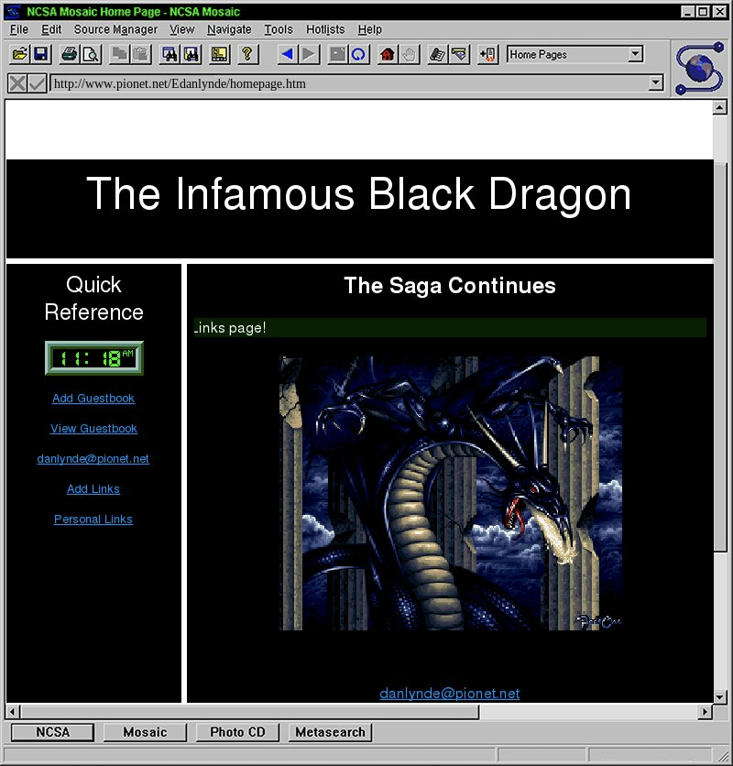Expand the Home Pages hotlist dropdown
Image resolution: width=733 pixels, height=766 pixels.
[x=636, y=55]
